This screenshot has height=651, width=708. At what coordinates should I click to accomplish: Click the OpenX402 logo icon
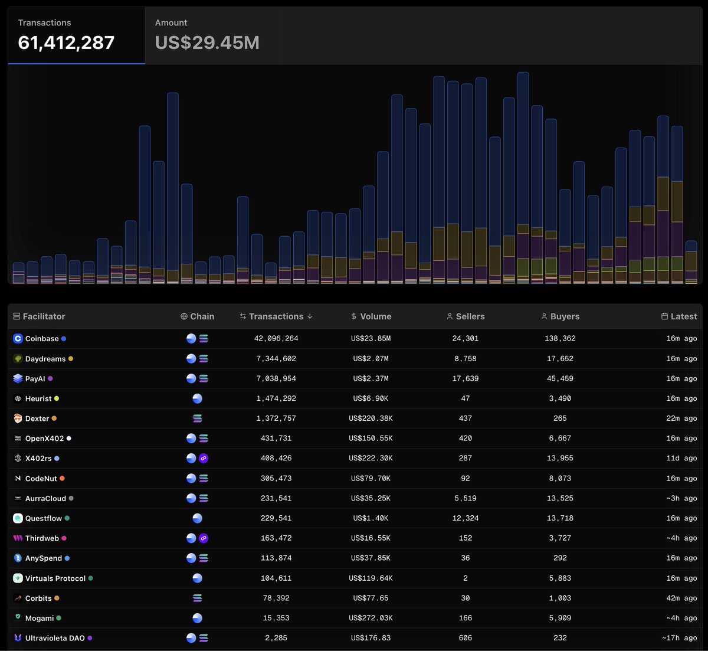[18, 439]
